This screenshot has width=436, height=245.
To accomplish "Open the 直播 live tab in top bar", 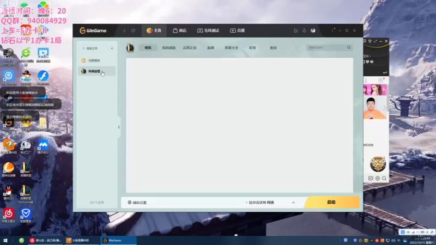I will click(x=237, y=30).
